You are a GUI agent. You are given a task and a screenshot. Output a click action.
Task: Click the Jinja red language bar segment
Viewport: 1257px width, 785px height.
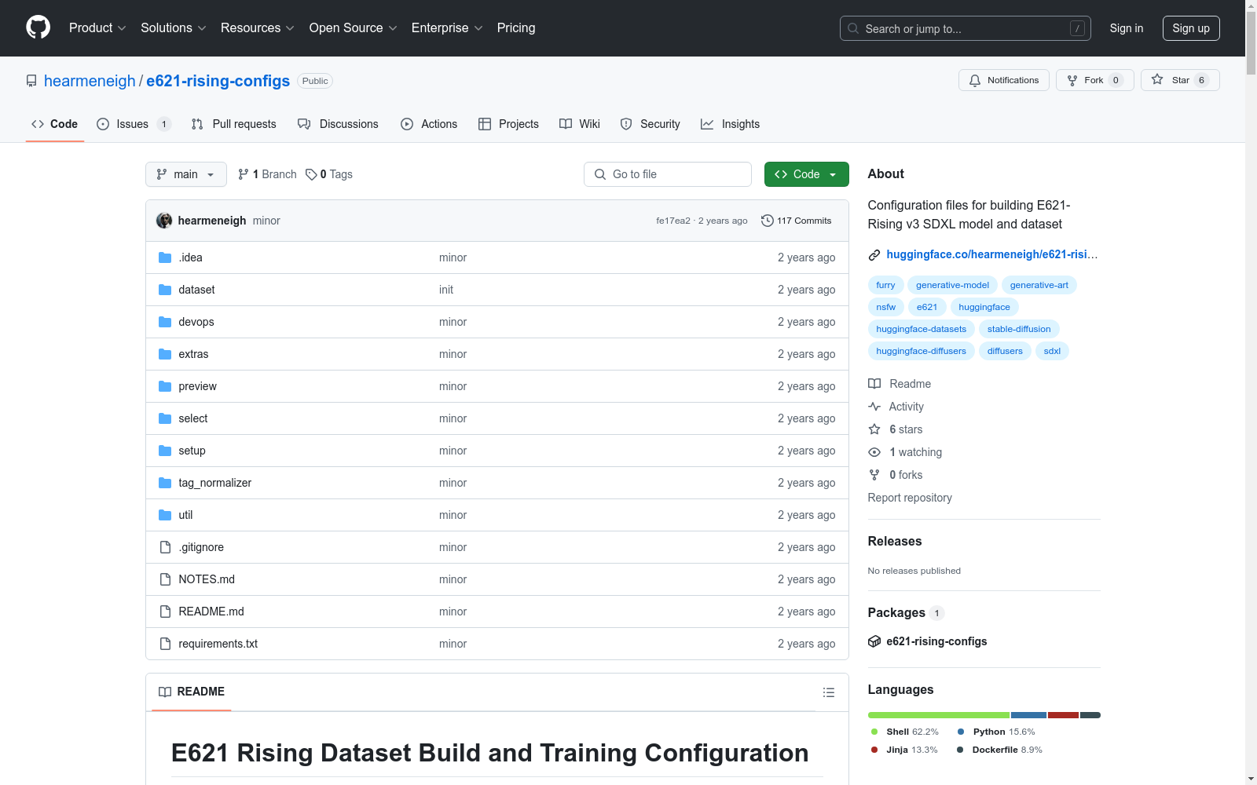click(1063, 715)
